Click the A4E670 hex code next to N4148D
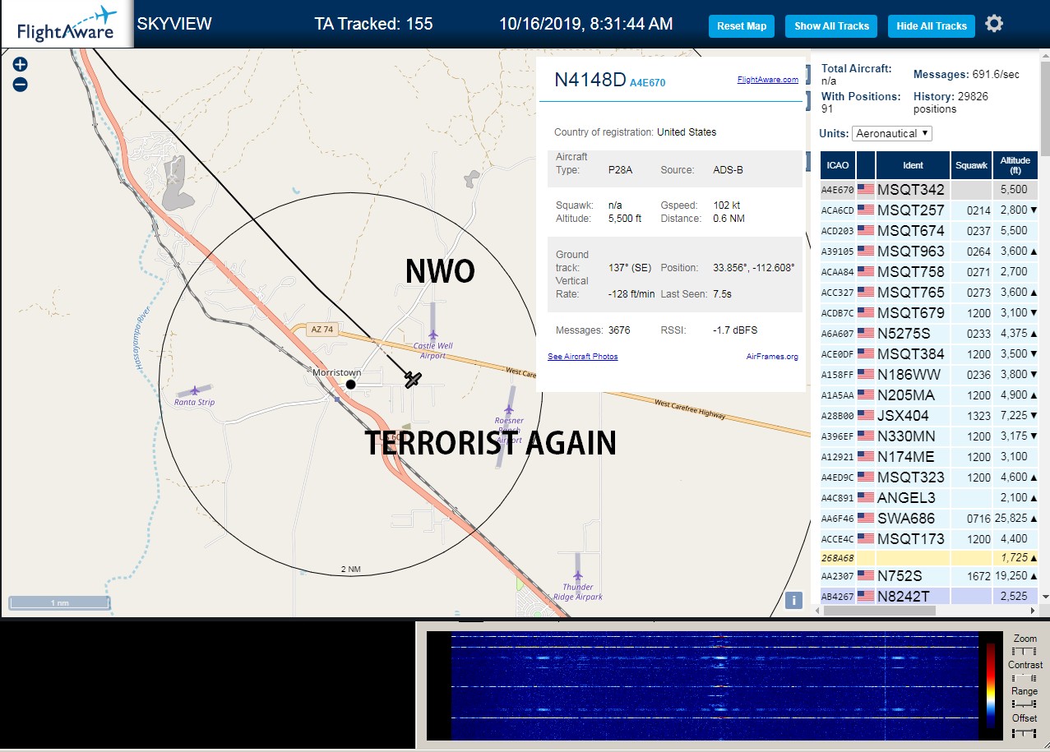Screen dimensions: 1050x752 (x=648, y=83)
